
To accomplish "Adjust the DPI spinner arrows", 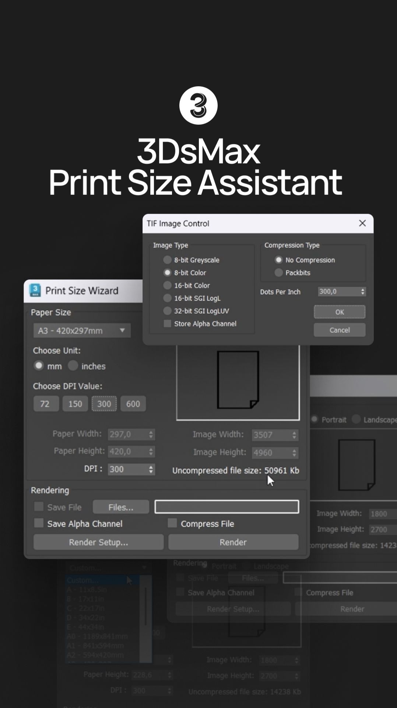I will click(151, 469).
